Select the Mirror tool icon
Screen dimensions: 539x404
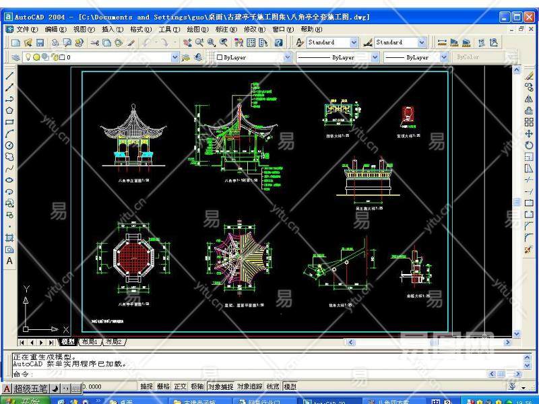[529, 99]
